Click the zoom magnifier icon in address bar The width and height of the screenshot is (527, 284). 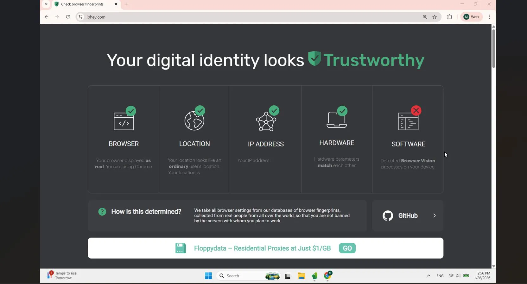pyautogui.click(x=425, y=17)
